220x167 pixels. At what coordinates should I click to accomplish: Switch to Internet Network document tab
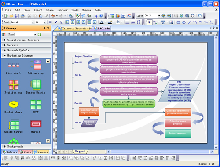point(74,29)
